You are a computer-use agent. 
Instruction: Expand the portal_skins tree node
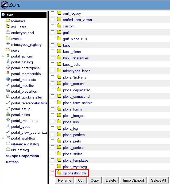pyautogui.click(x=3, y=114)
